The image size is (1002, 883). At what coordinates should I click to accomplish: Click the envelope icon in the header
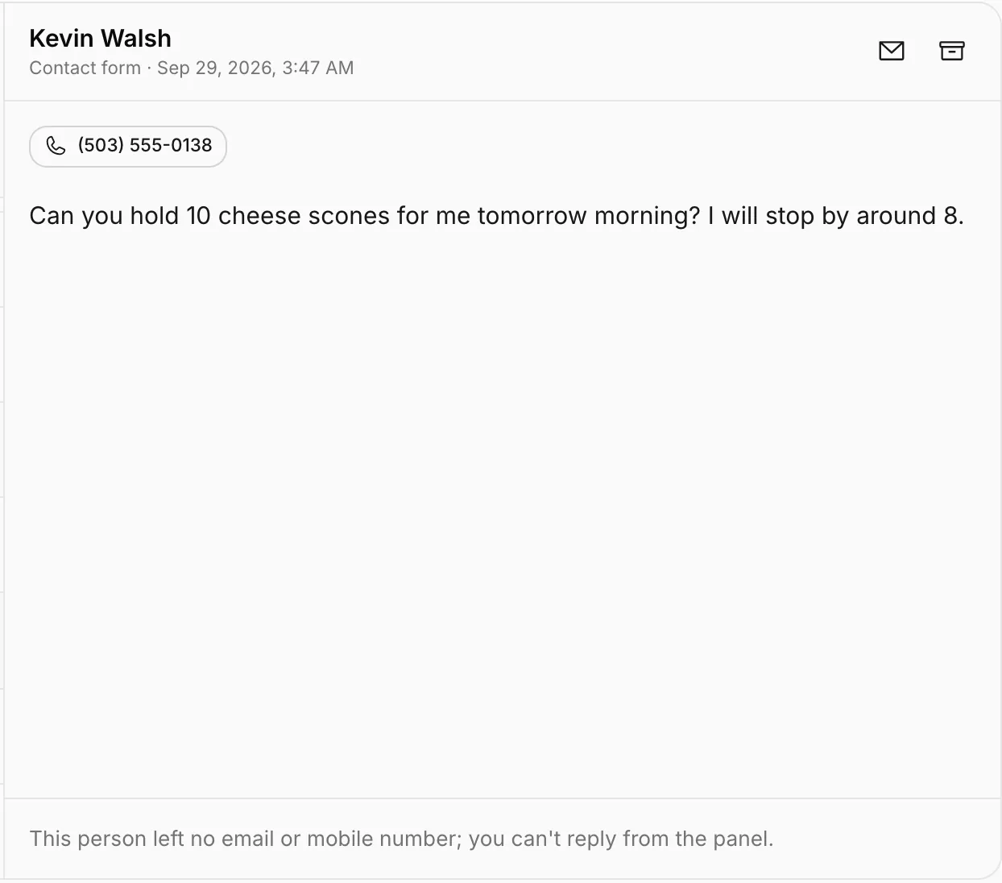pyautogui.click(x=891, y=51)
